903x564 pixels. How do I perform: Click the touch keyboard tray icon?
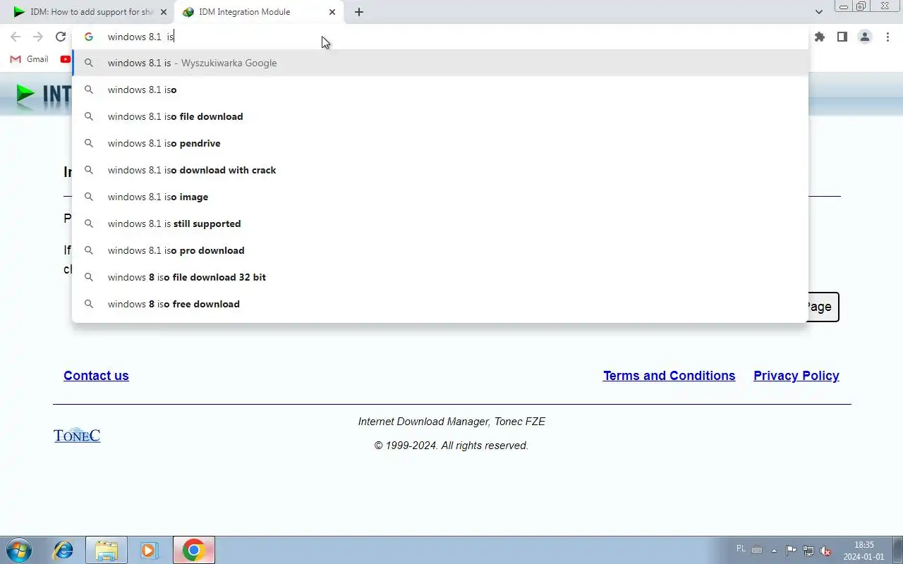[x=757, y=550]
